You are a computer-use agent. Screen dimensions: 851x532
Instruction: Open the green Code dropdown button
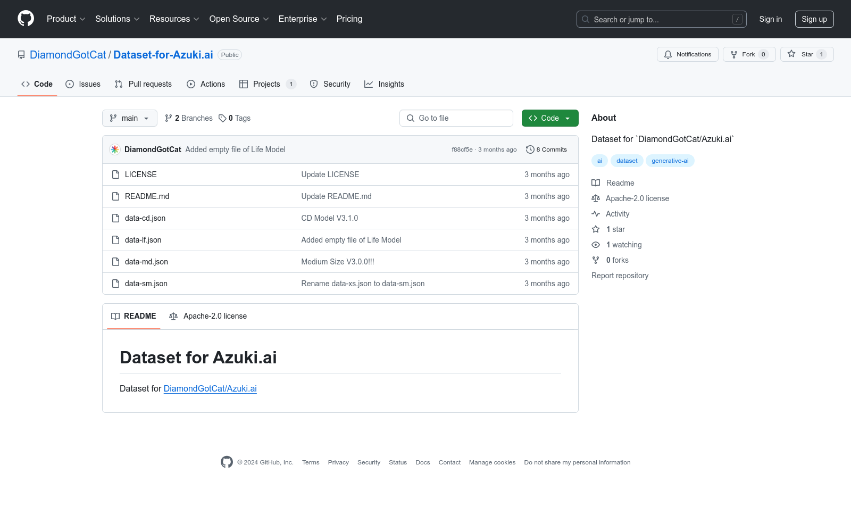550,118
